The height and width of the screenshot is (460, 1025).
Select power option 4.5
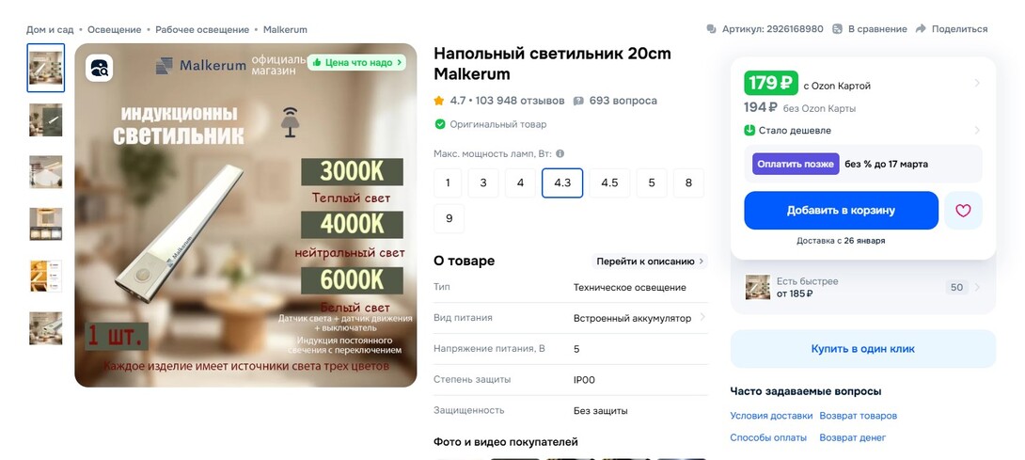(x=609, y=183)
